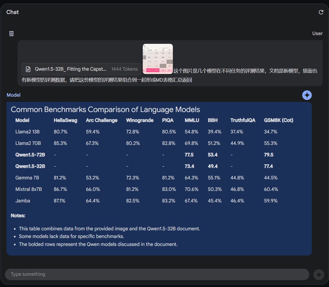The height and width of the screenshot is (287, 329).
Task: Click the refresh chat icon
Action: pyautogui.click(x=321, y=12)
